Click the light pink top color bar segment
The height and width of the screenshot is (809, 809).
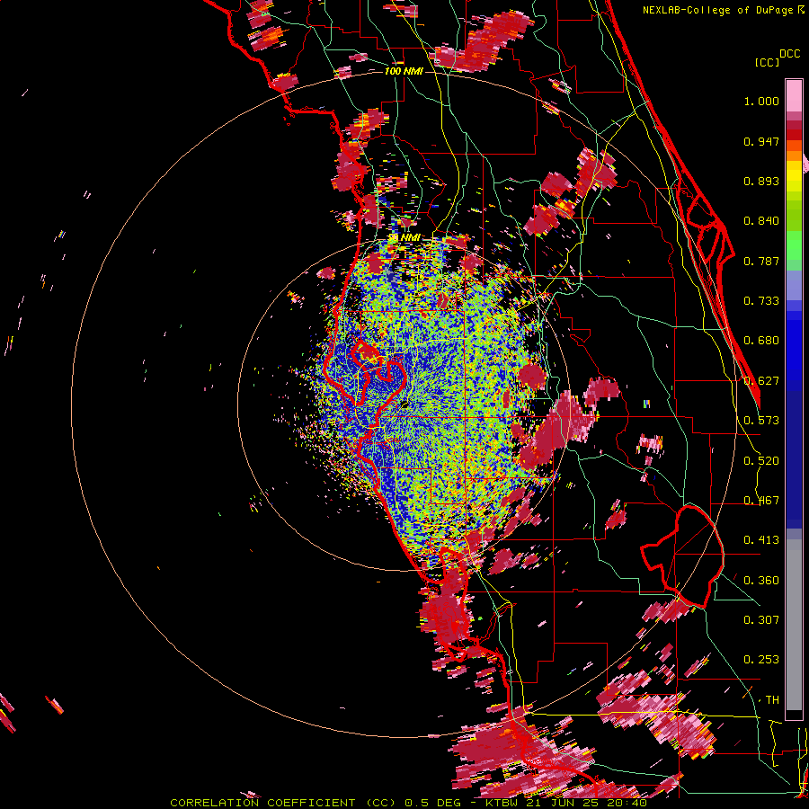[x=794, y=96]
